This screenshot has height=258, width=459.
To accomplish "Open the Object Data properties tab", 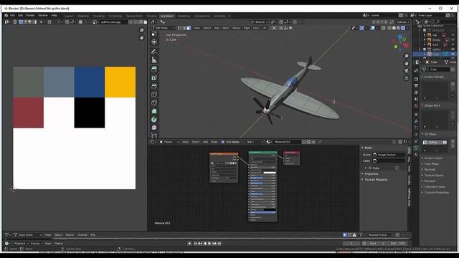I will [416, 148].
